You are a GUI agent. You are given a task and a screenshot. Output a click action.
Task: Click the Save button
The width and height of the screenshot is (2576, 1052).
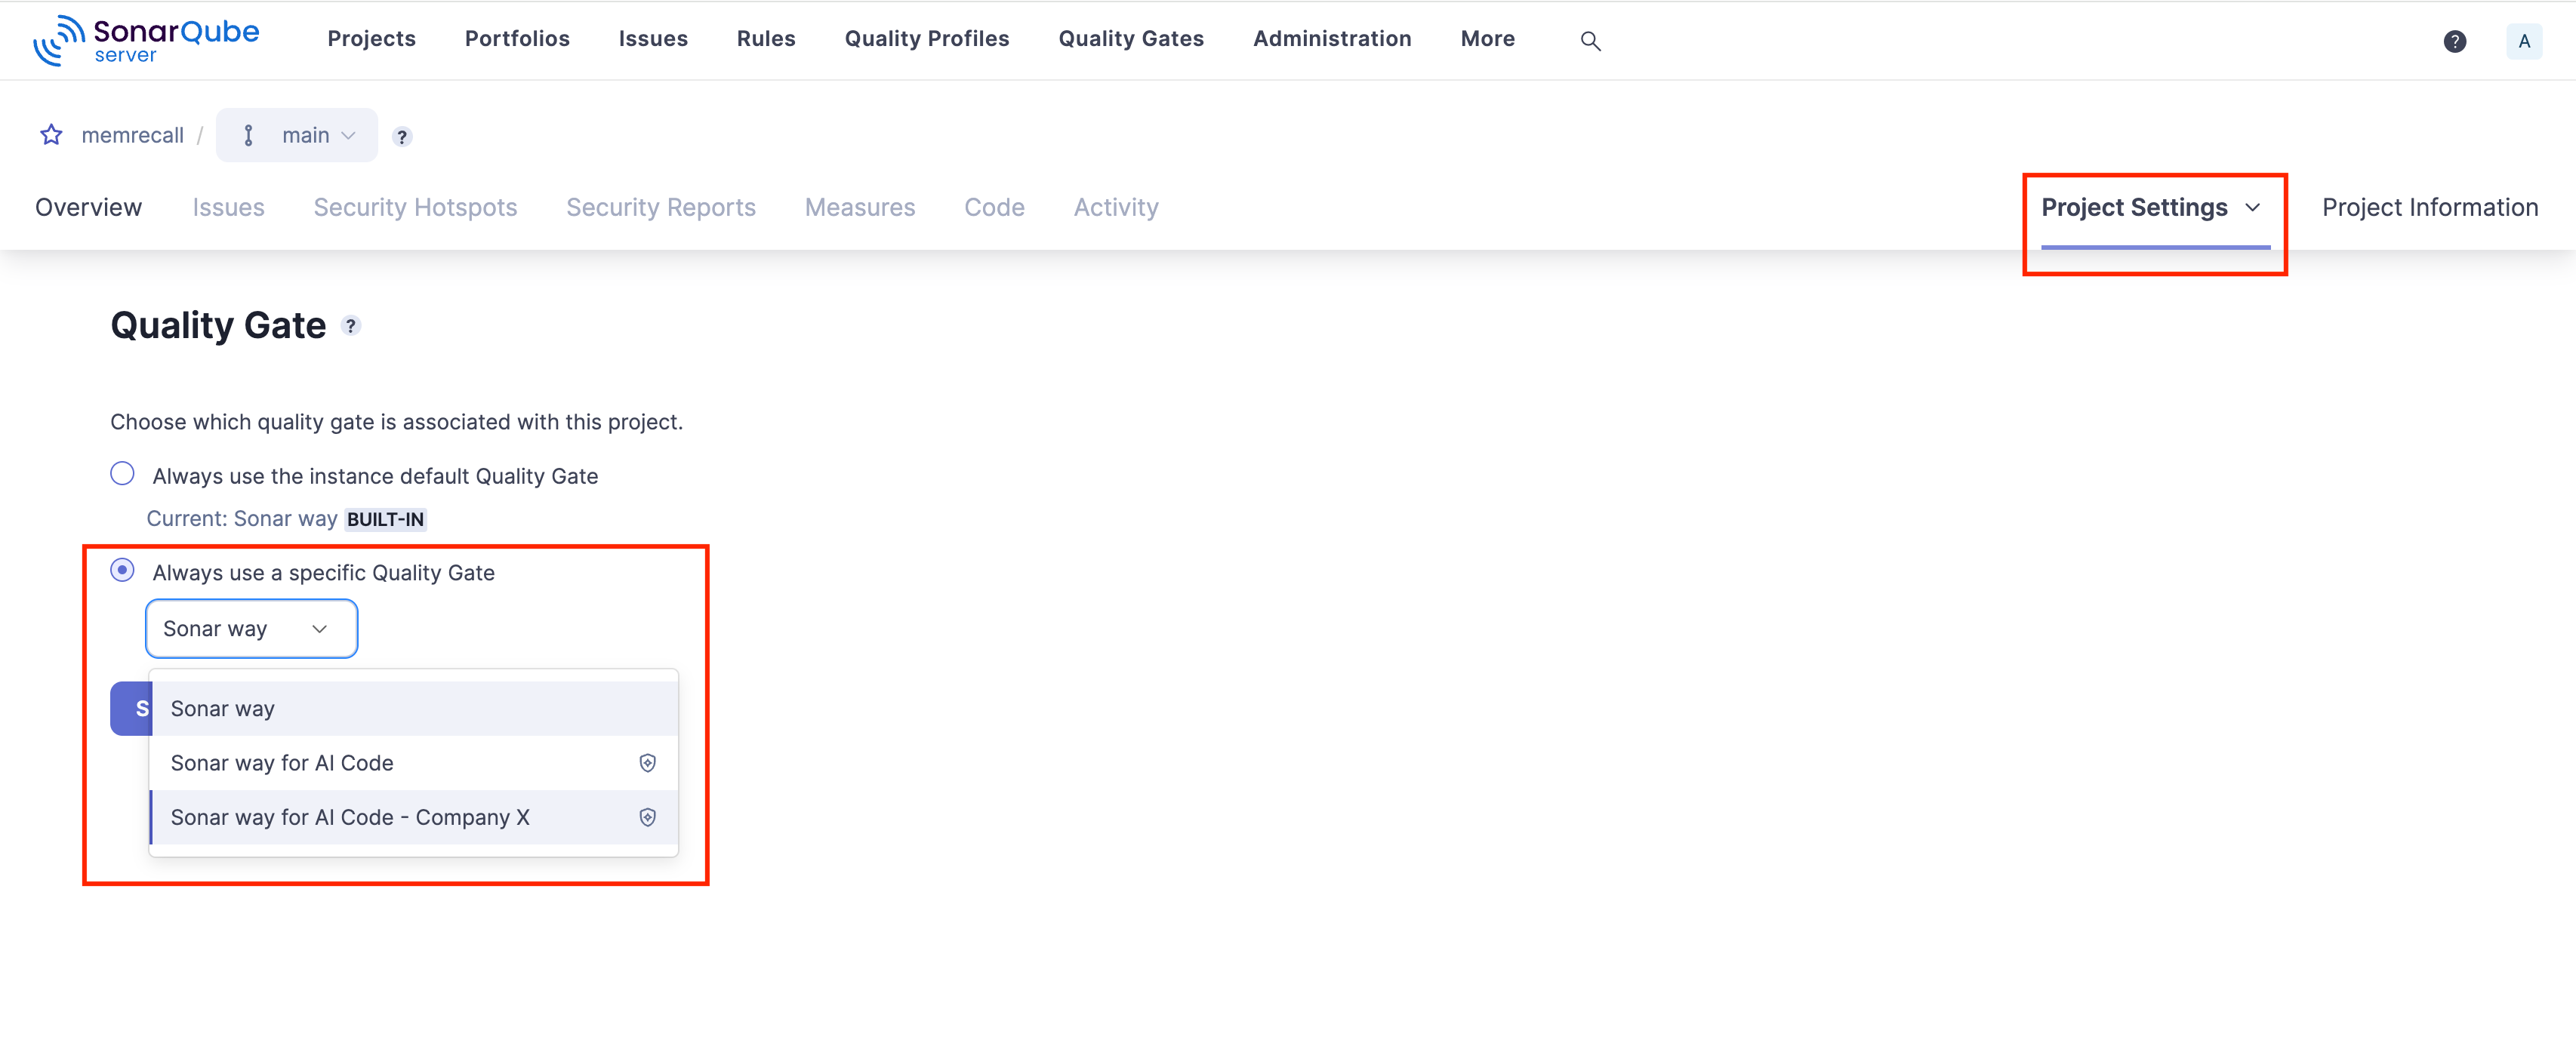(141, 707)
